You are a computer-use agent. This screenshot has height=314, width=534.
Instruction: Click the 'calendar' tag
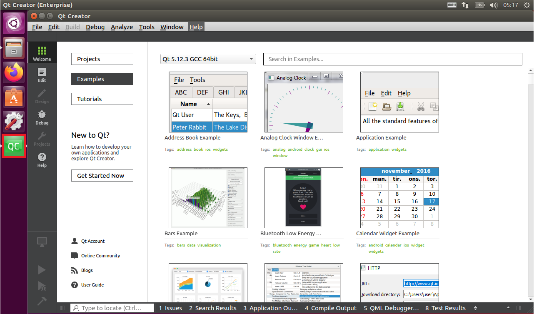click(393, 245)
